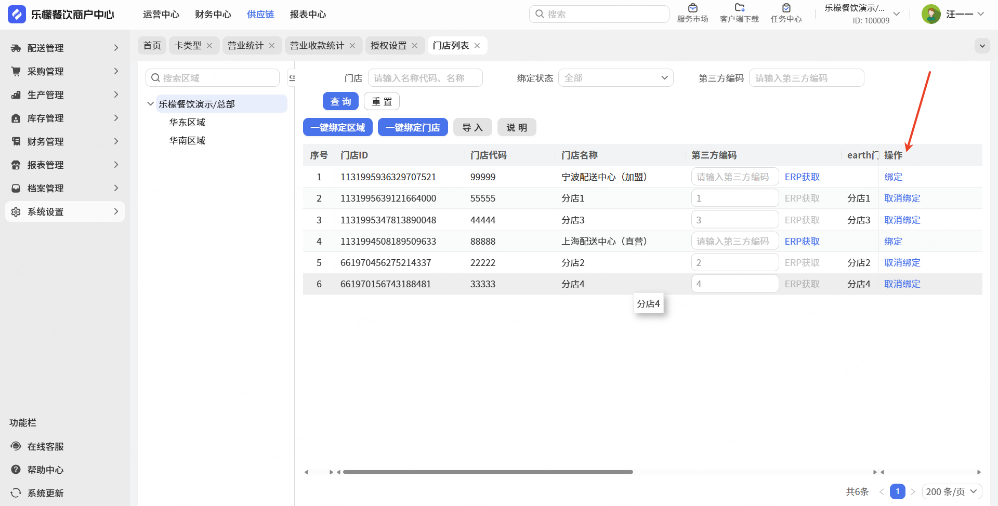Click the 系统更新 refresh icon
Viewport: 998px width, 506px height.
coord(16,493)
